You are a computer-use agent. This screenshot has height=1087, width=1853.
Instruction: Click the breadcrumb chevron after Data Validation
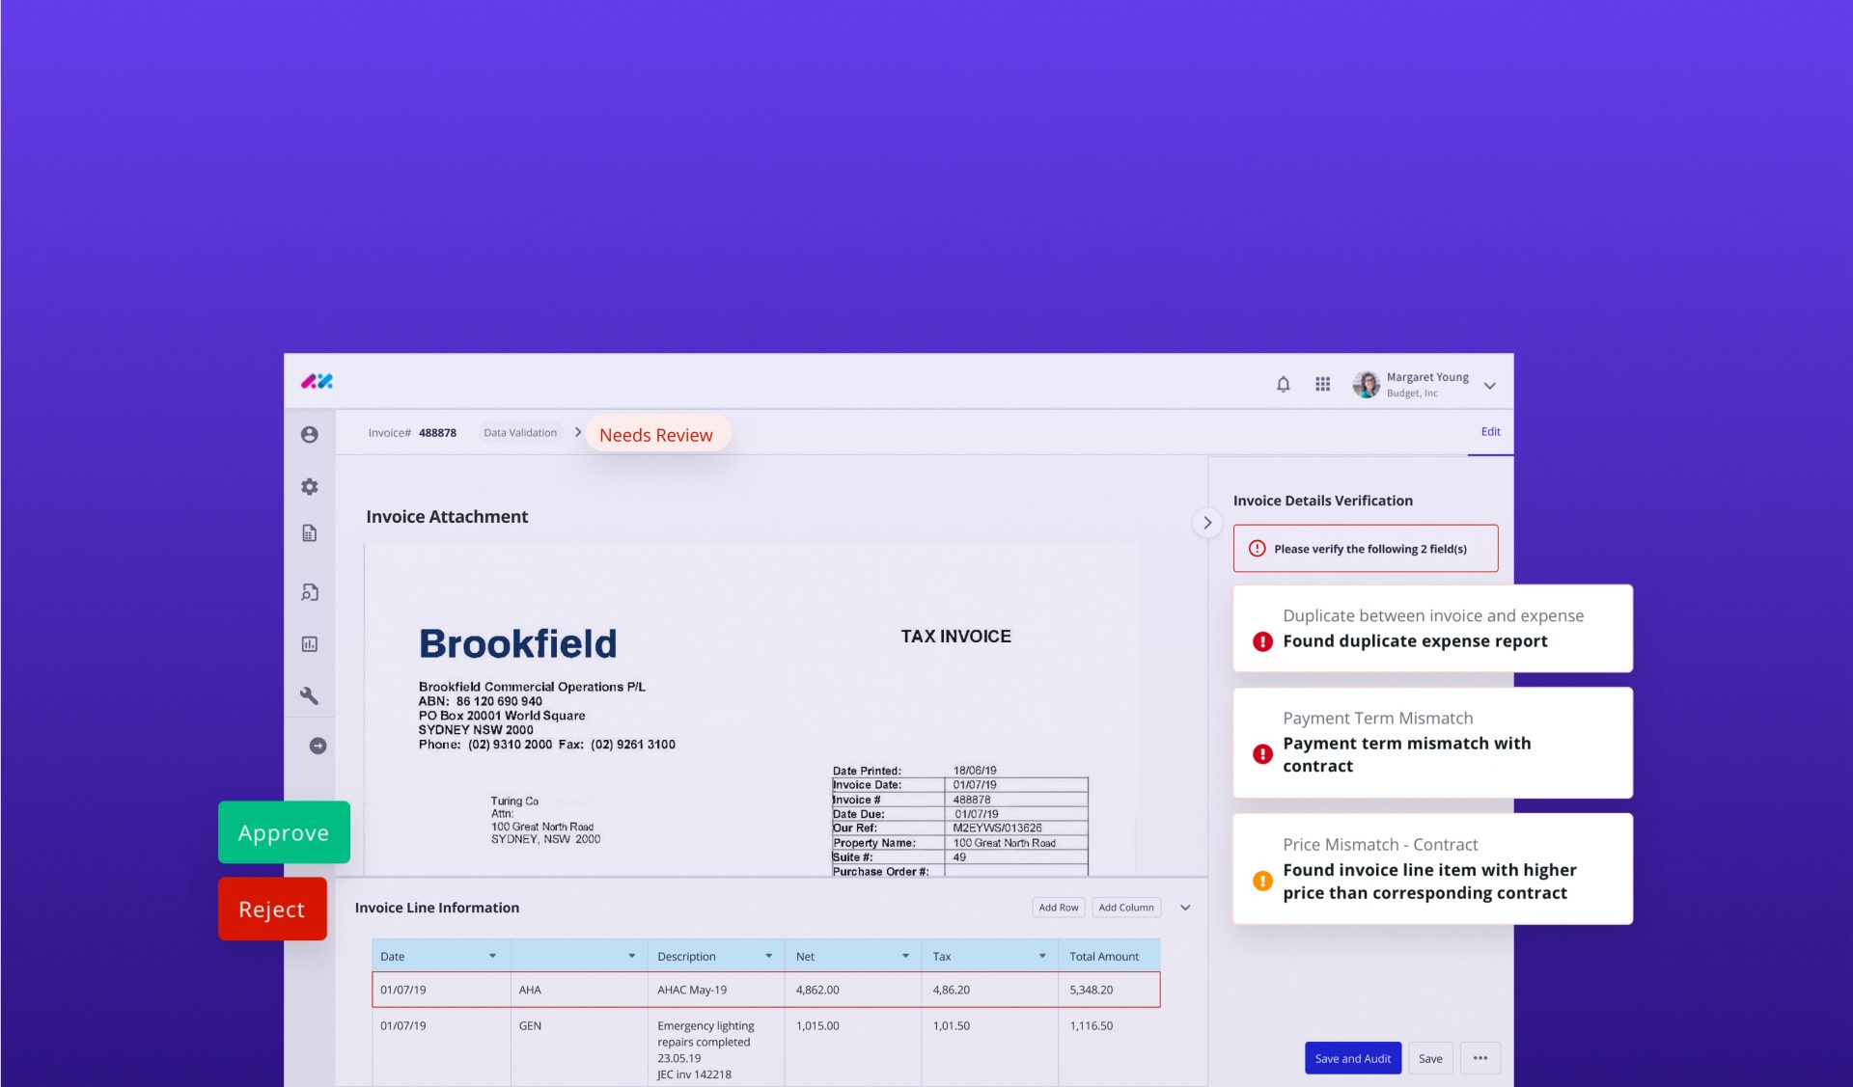[578, 432]
